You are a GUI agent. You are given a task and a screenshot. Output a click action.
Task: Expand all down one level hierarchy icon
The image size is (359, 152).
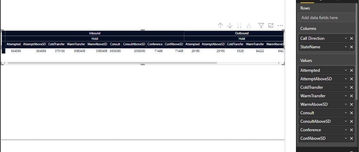click(x=249, y=26)
